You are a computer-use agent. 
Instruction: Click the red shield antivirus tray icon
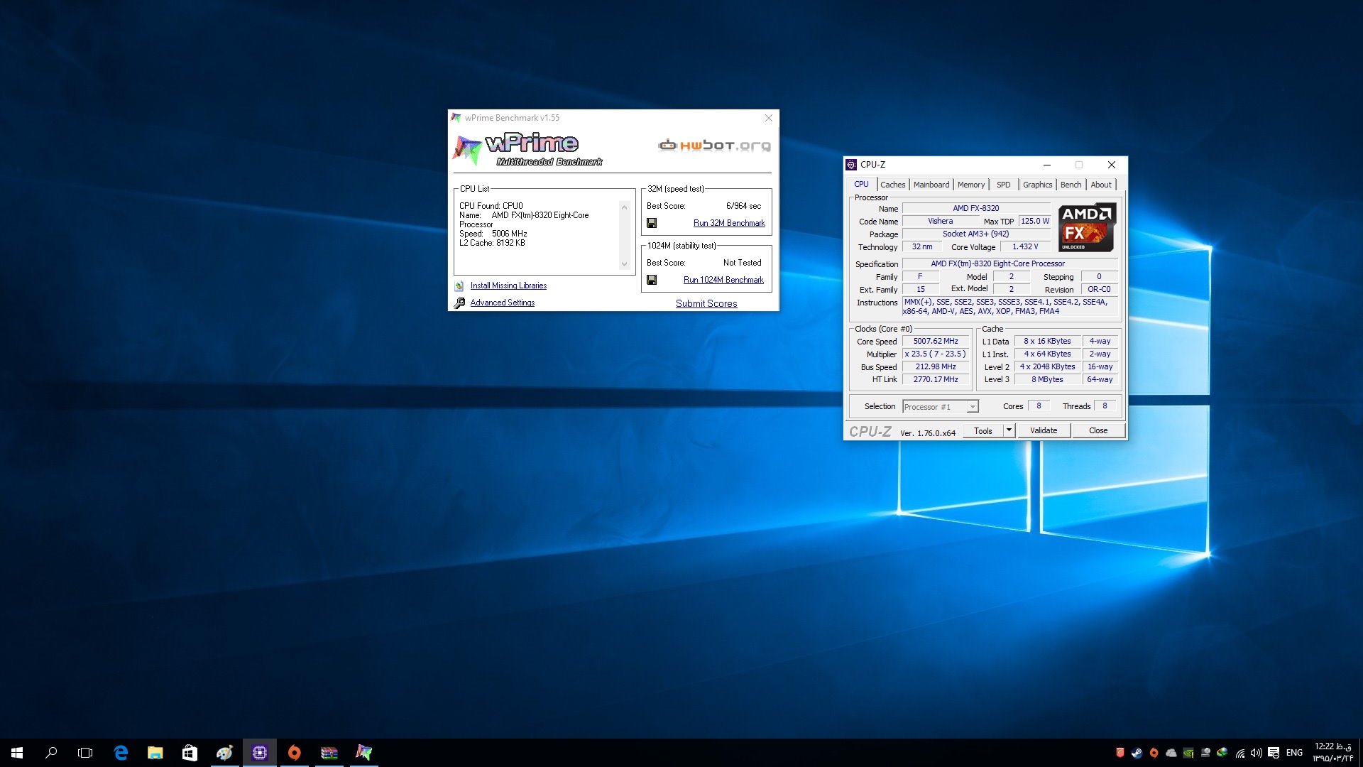1120,753
